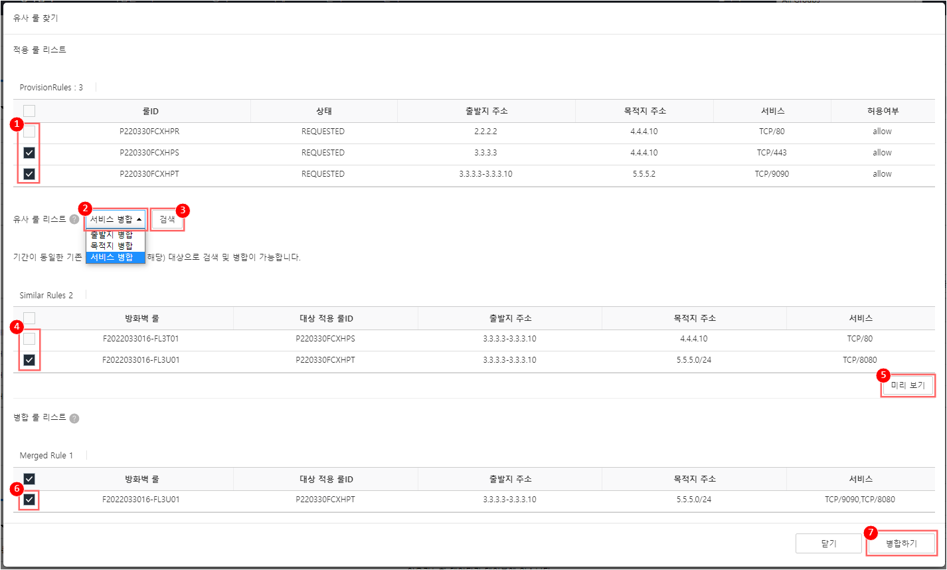The width and height of the screenshot is (947, 570).
Task: Tick the select-all checkbox in Similar Rules header
Action: (29, 318)
